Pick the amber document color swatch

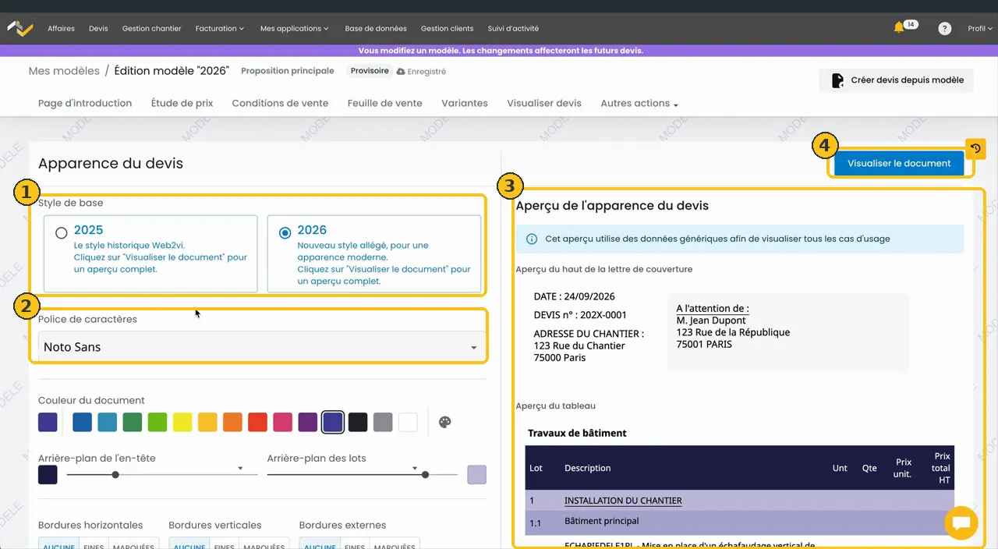(x=207, y=422)
